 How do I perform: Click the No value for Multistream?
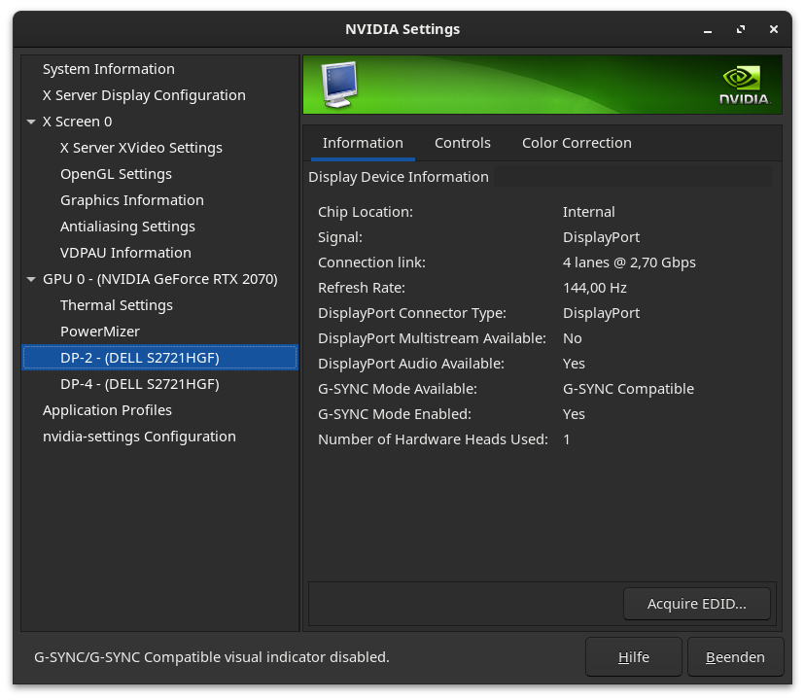573,338
